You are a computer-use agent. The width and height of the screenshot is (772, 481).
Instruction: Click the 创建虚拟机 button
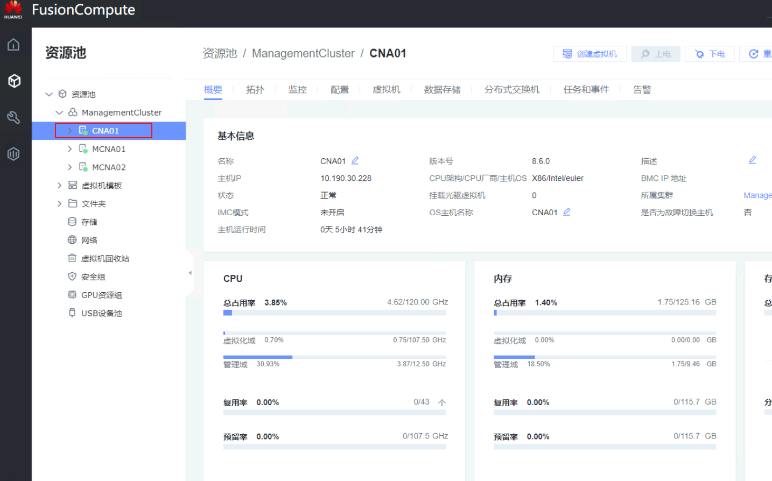[589, 54]
